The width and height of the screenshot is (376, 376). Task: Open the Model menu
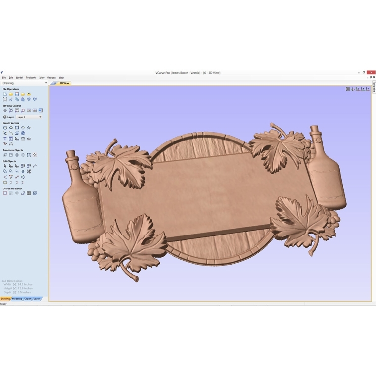19,78
